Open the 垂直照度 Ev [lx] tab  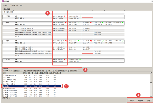pyautogui.click(x=18, y=71)
